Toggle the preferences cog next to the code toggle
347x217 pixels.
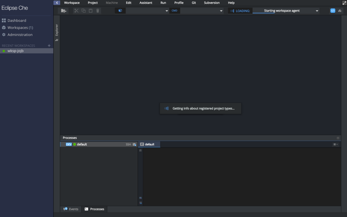pos(340,11)
